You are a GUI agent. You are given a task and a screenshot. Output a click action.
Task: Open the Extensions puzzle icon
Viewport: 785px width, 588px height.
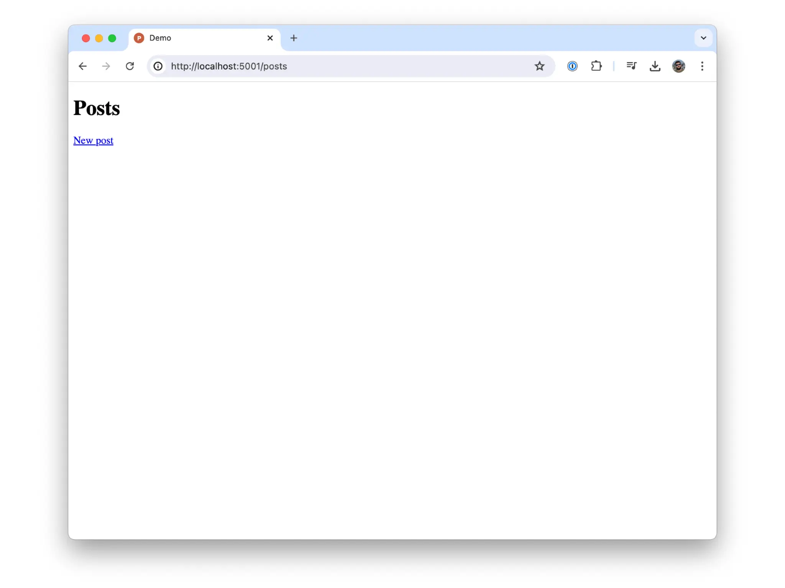coord(596,66)
